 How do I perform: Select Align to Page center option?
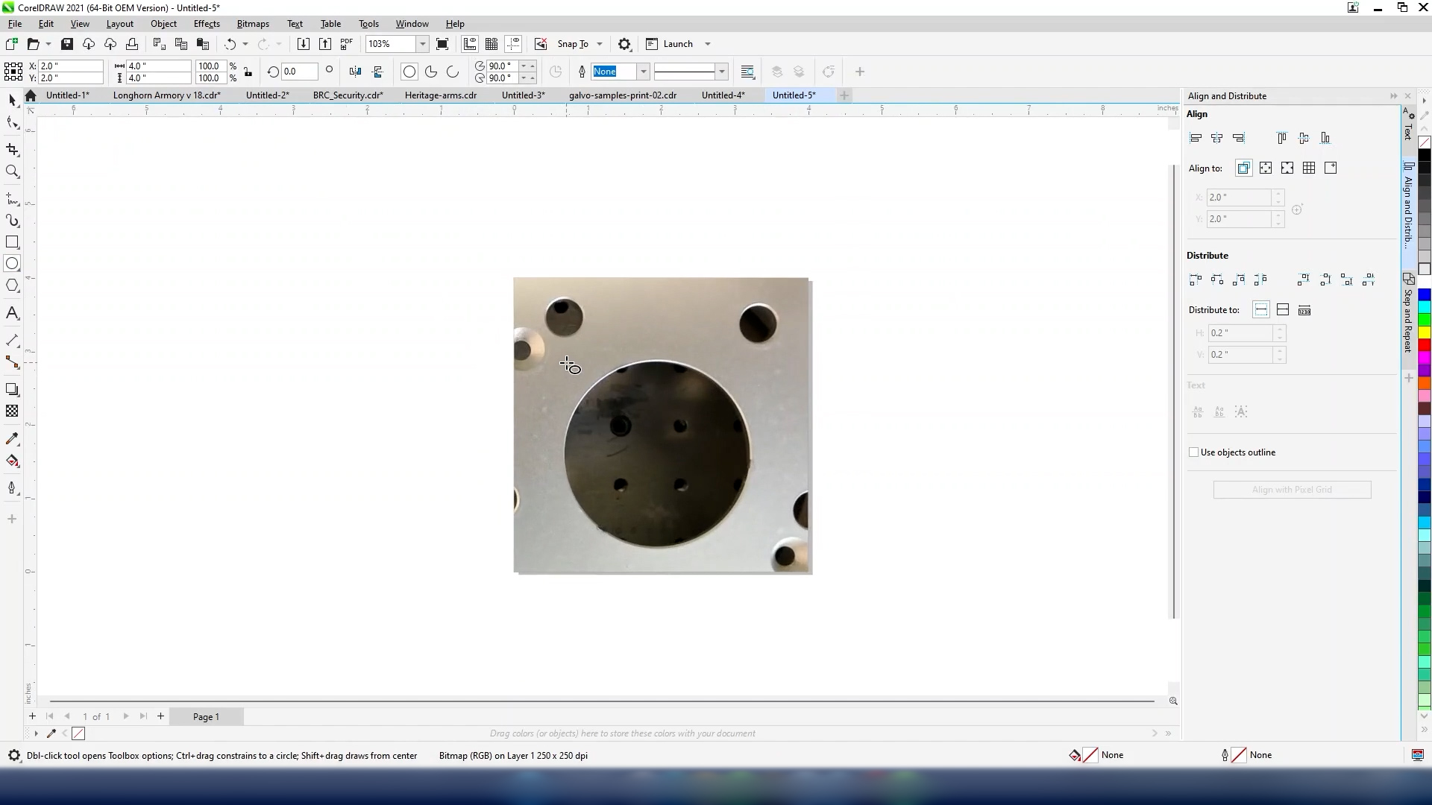point(1287,168)
